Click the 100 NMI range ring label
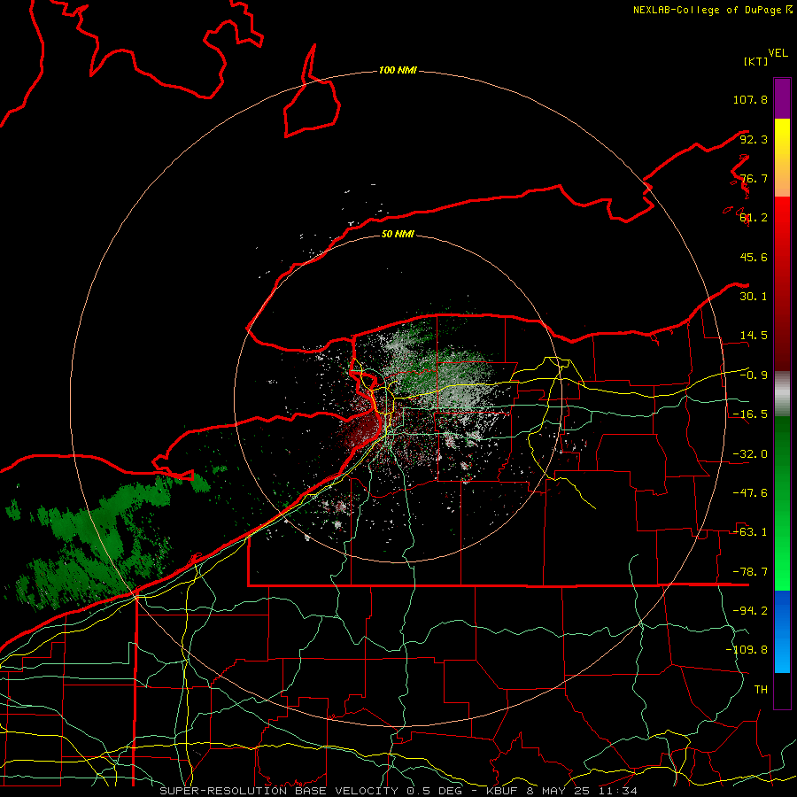 398,70
